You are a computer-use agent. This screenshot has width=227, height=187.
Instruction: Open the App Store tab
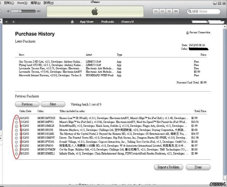pyautogui.click(x=87, y=22)
